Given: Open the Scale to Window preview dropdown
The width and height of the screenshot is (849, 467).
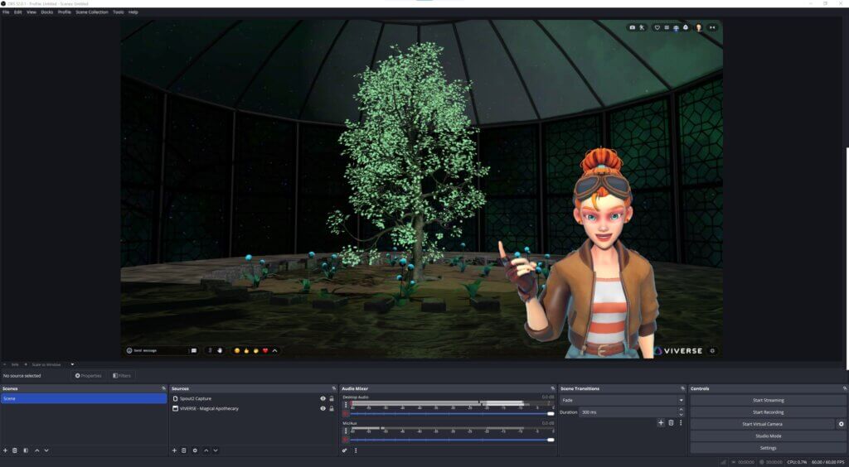Looking at the screenshot, I should 72,364.
